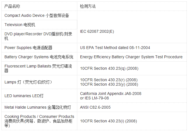Click the 产品名称 column header

pos(12,6)
